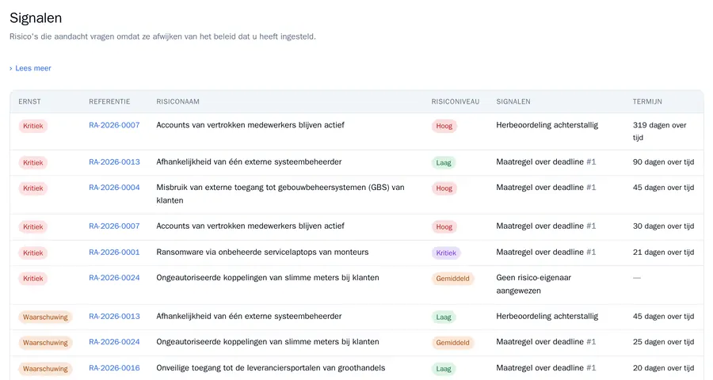Viewport: 713px width, 380px height.
Task: Click the Laag badge in the 90 dagen row
Action: [444, 163]
